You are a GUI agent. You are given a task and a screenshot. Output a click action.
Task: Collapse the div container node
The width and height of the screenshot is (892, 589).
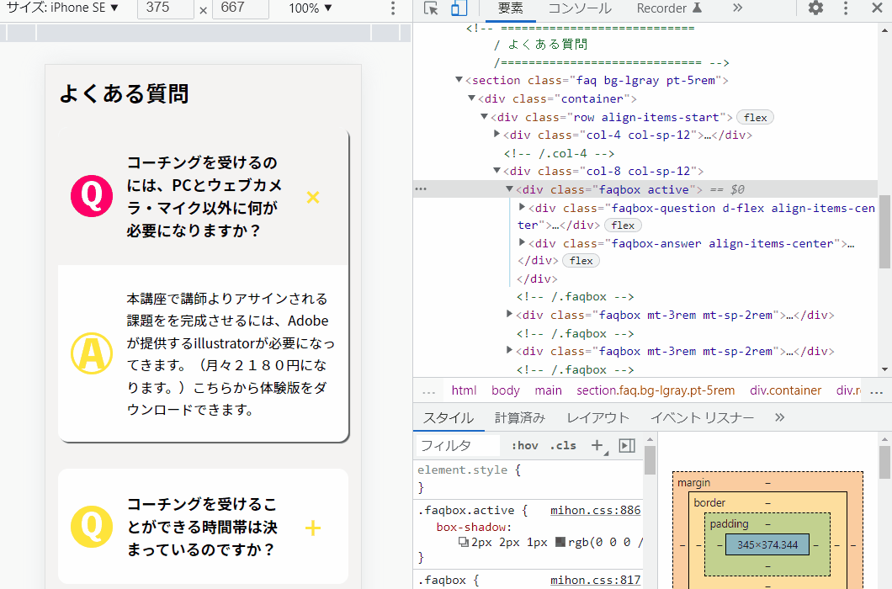tap(471, 98)
